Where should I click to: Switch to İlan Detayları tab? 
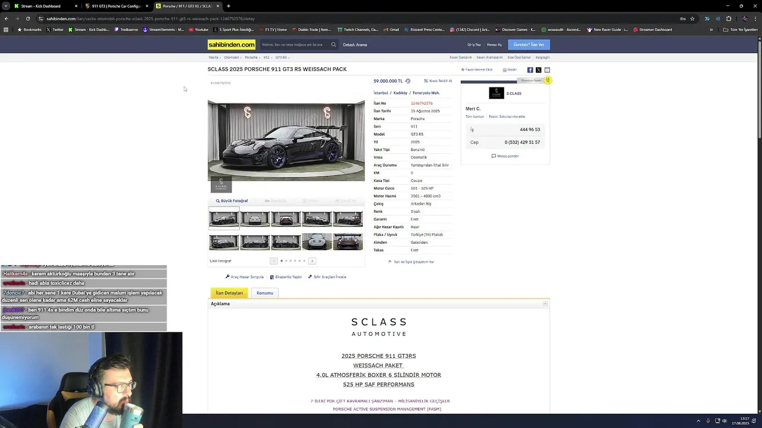point(229,293)
